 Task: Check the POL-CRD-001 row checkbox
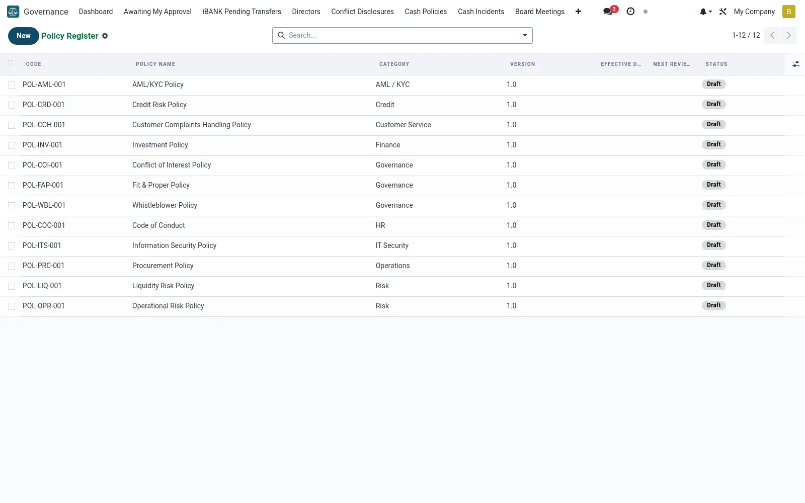[12, 105]
